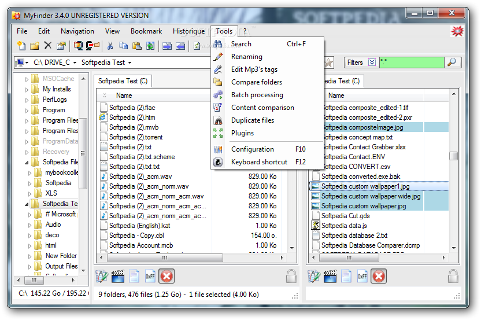Click right panel movie clapper icon

pos(330,276)
